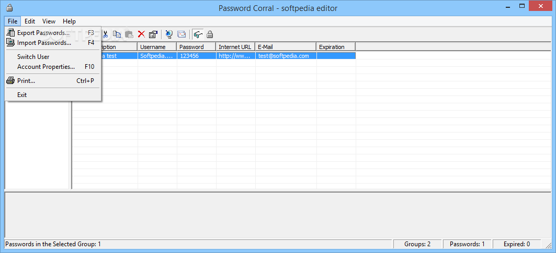Open the Help menu

click(69, 21)
